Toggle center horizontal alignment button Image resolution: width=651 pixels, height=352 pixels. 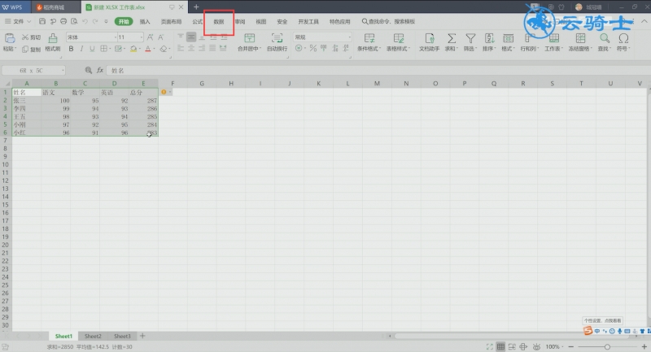pos(191,49)
